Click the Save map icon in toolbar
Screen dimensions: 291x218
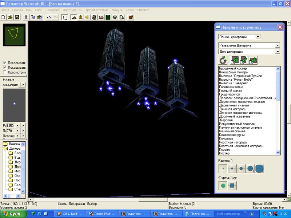pos(17,17)
